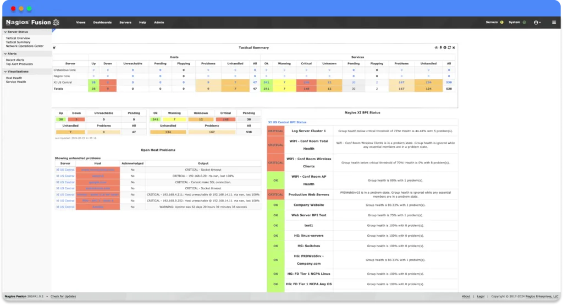563x305 pixels.
Task: Refresh the Tactical Summary dashlet
Action: click(449, 47)
